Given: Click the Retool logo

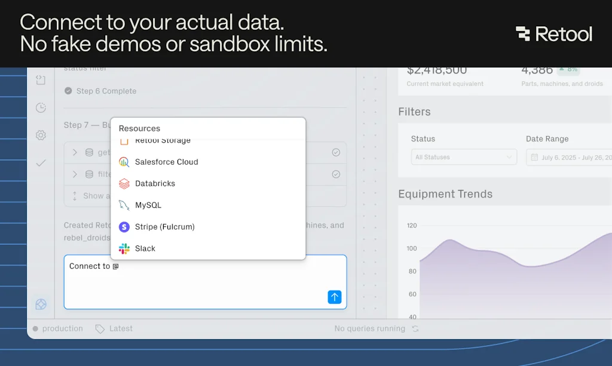Looking at the screenshot, I should [553, 34].
